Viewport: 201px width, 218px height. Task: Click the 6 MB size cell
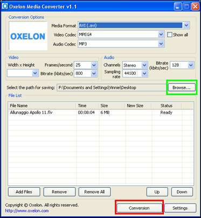(105, 112)
